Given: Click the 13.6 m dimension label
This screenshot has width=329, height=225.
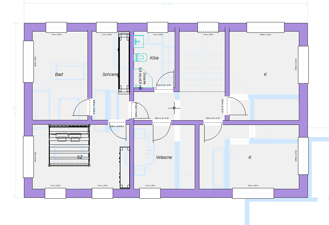Looking at the screenshot, I should 166,4.
